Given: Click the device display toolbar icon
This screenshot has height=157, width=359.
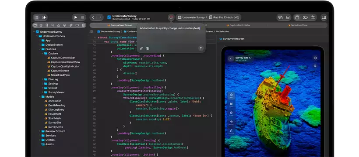Looking at the screenshot, I should coord(288,17).
